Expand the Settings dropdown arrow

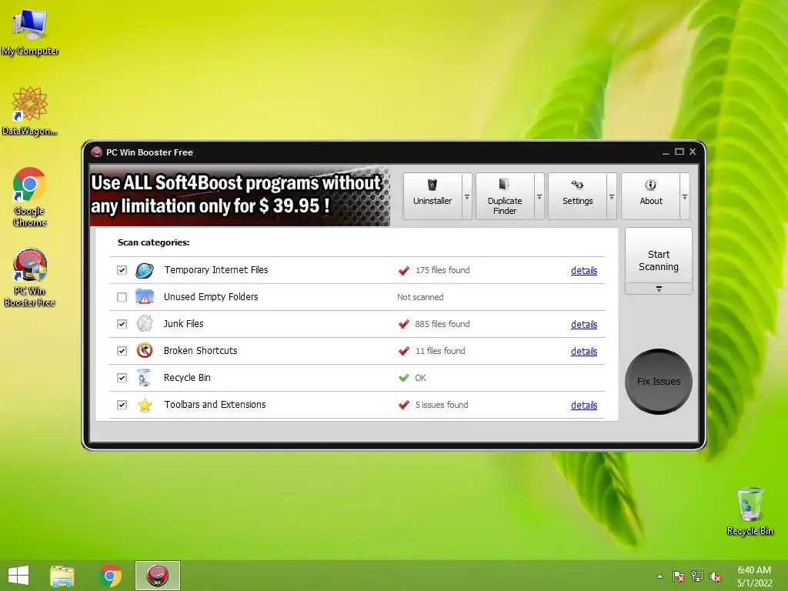pyautogui.click(x=612, y=196)
